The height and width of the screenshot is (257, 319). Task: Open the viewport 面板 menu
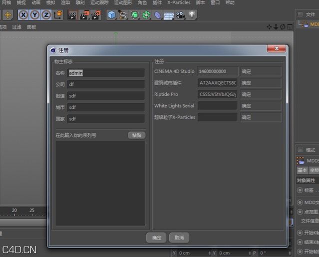click(x=31, y=27)
